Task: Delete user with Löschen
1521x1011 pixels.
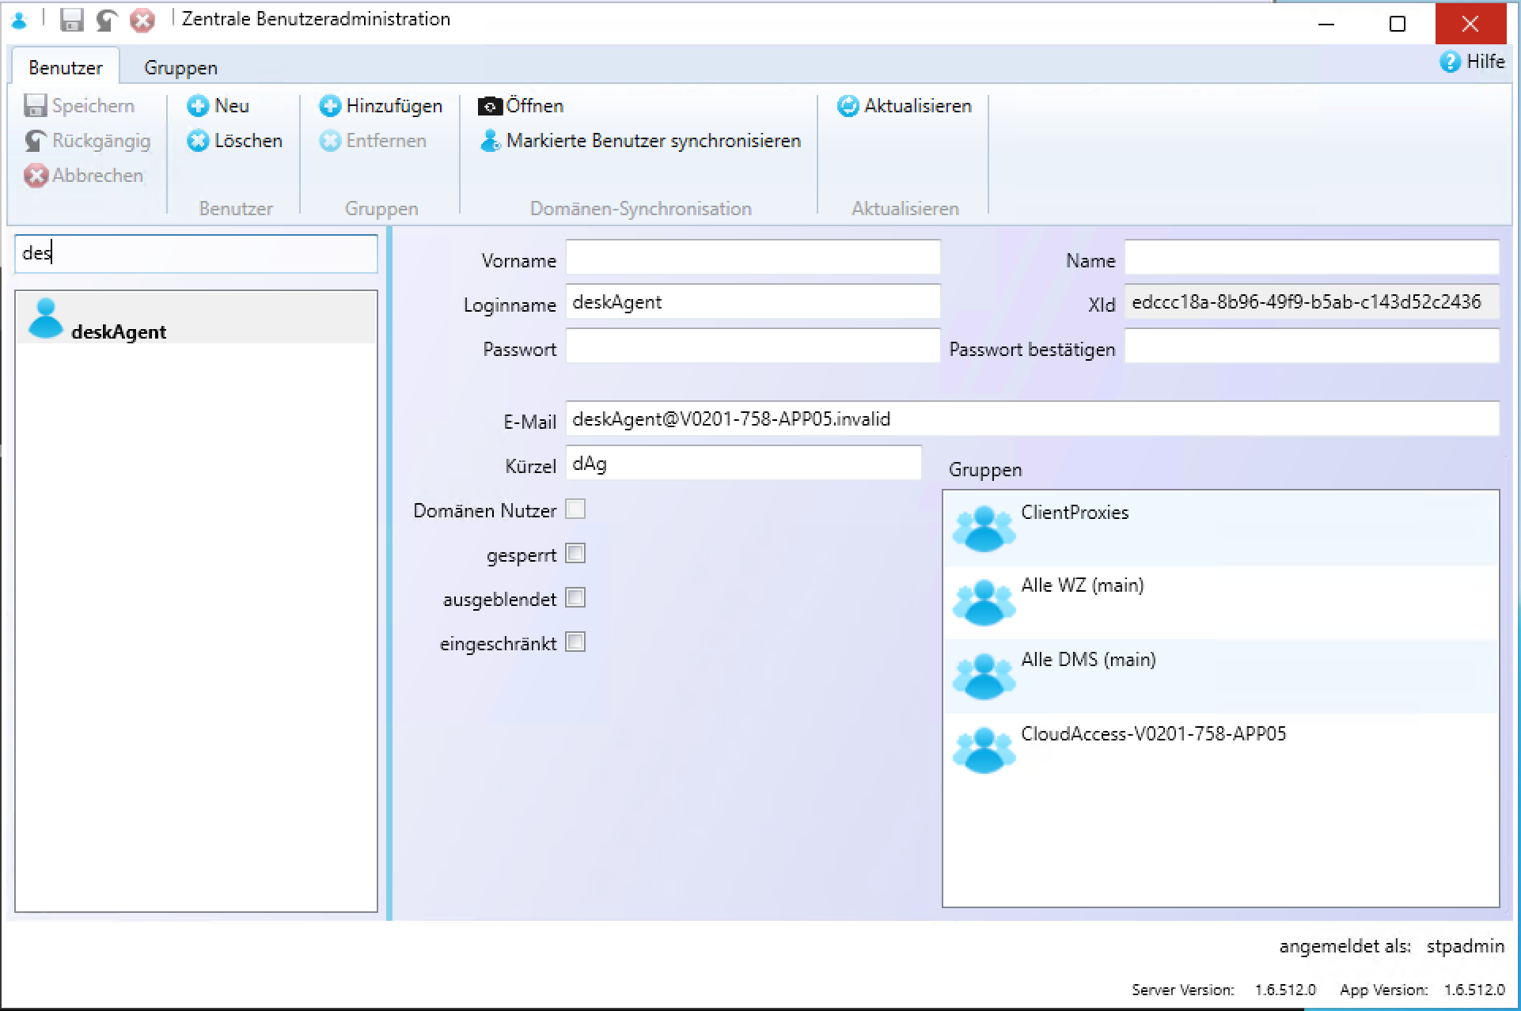Action: [x=235, y=141]
